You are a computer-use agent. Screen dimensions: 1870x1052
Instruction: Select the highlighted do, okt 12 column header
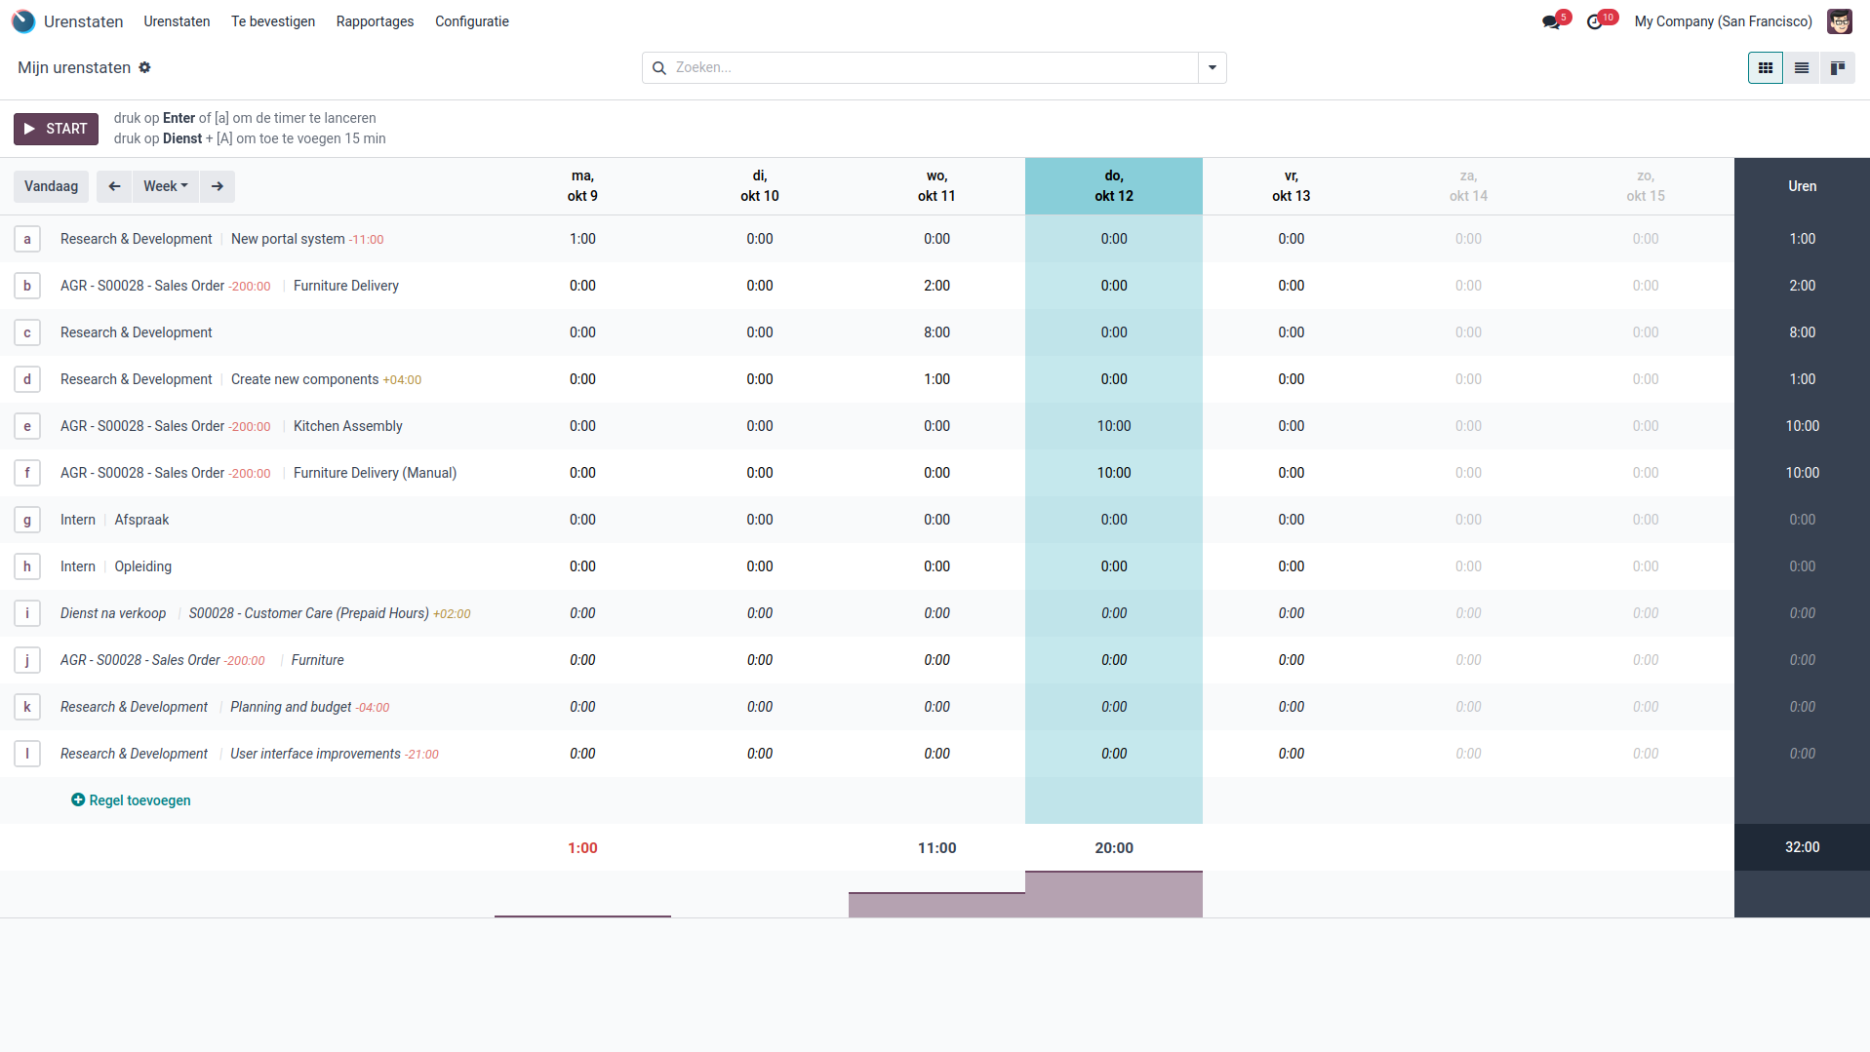1113,185
